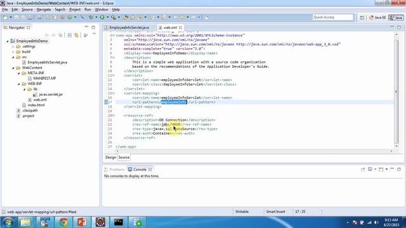Minimize the Navigator panel
Image resolution: width=406 pixels, height=228 pixels.
86,27
